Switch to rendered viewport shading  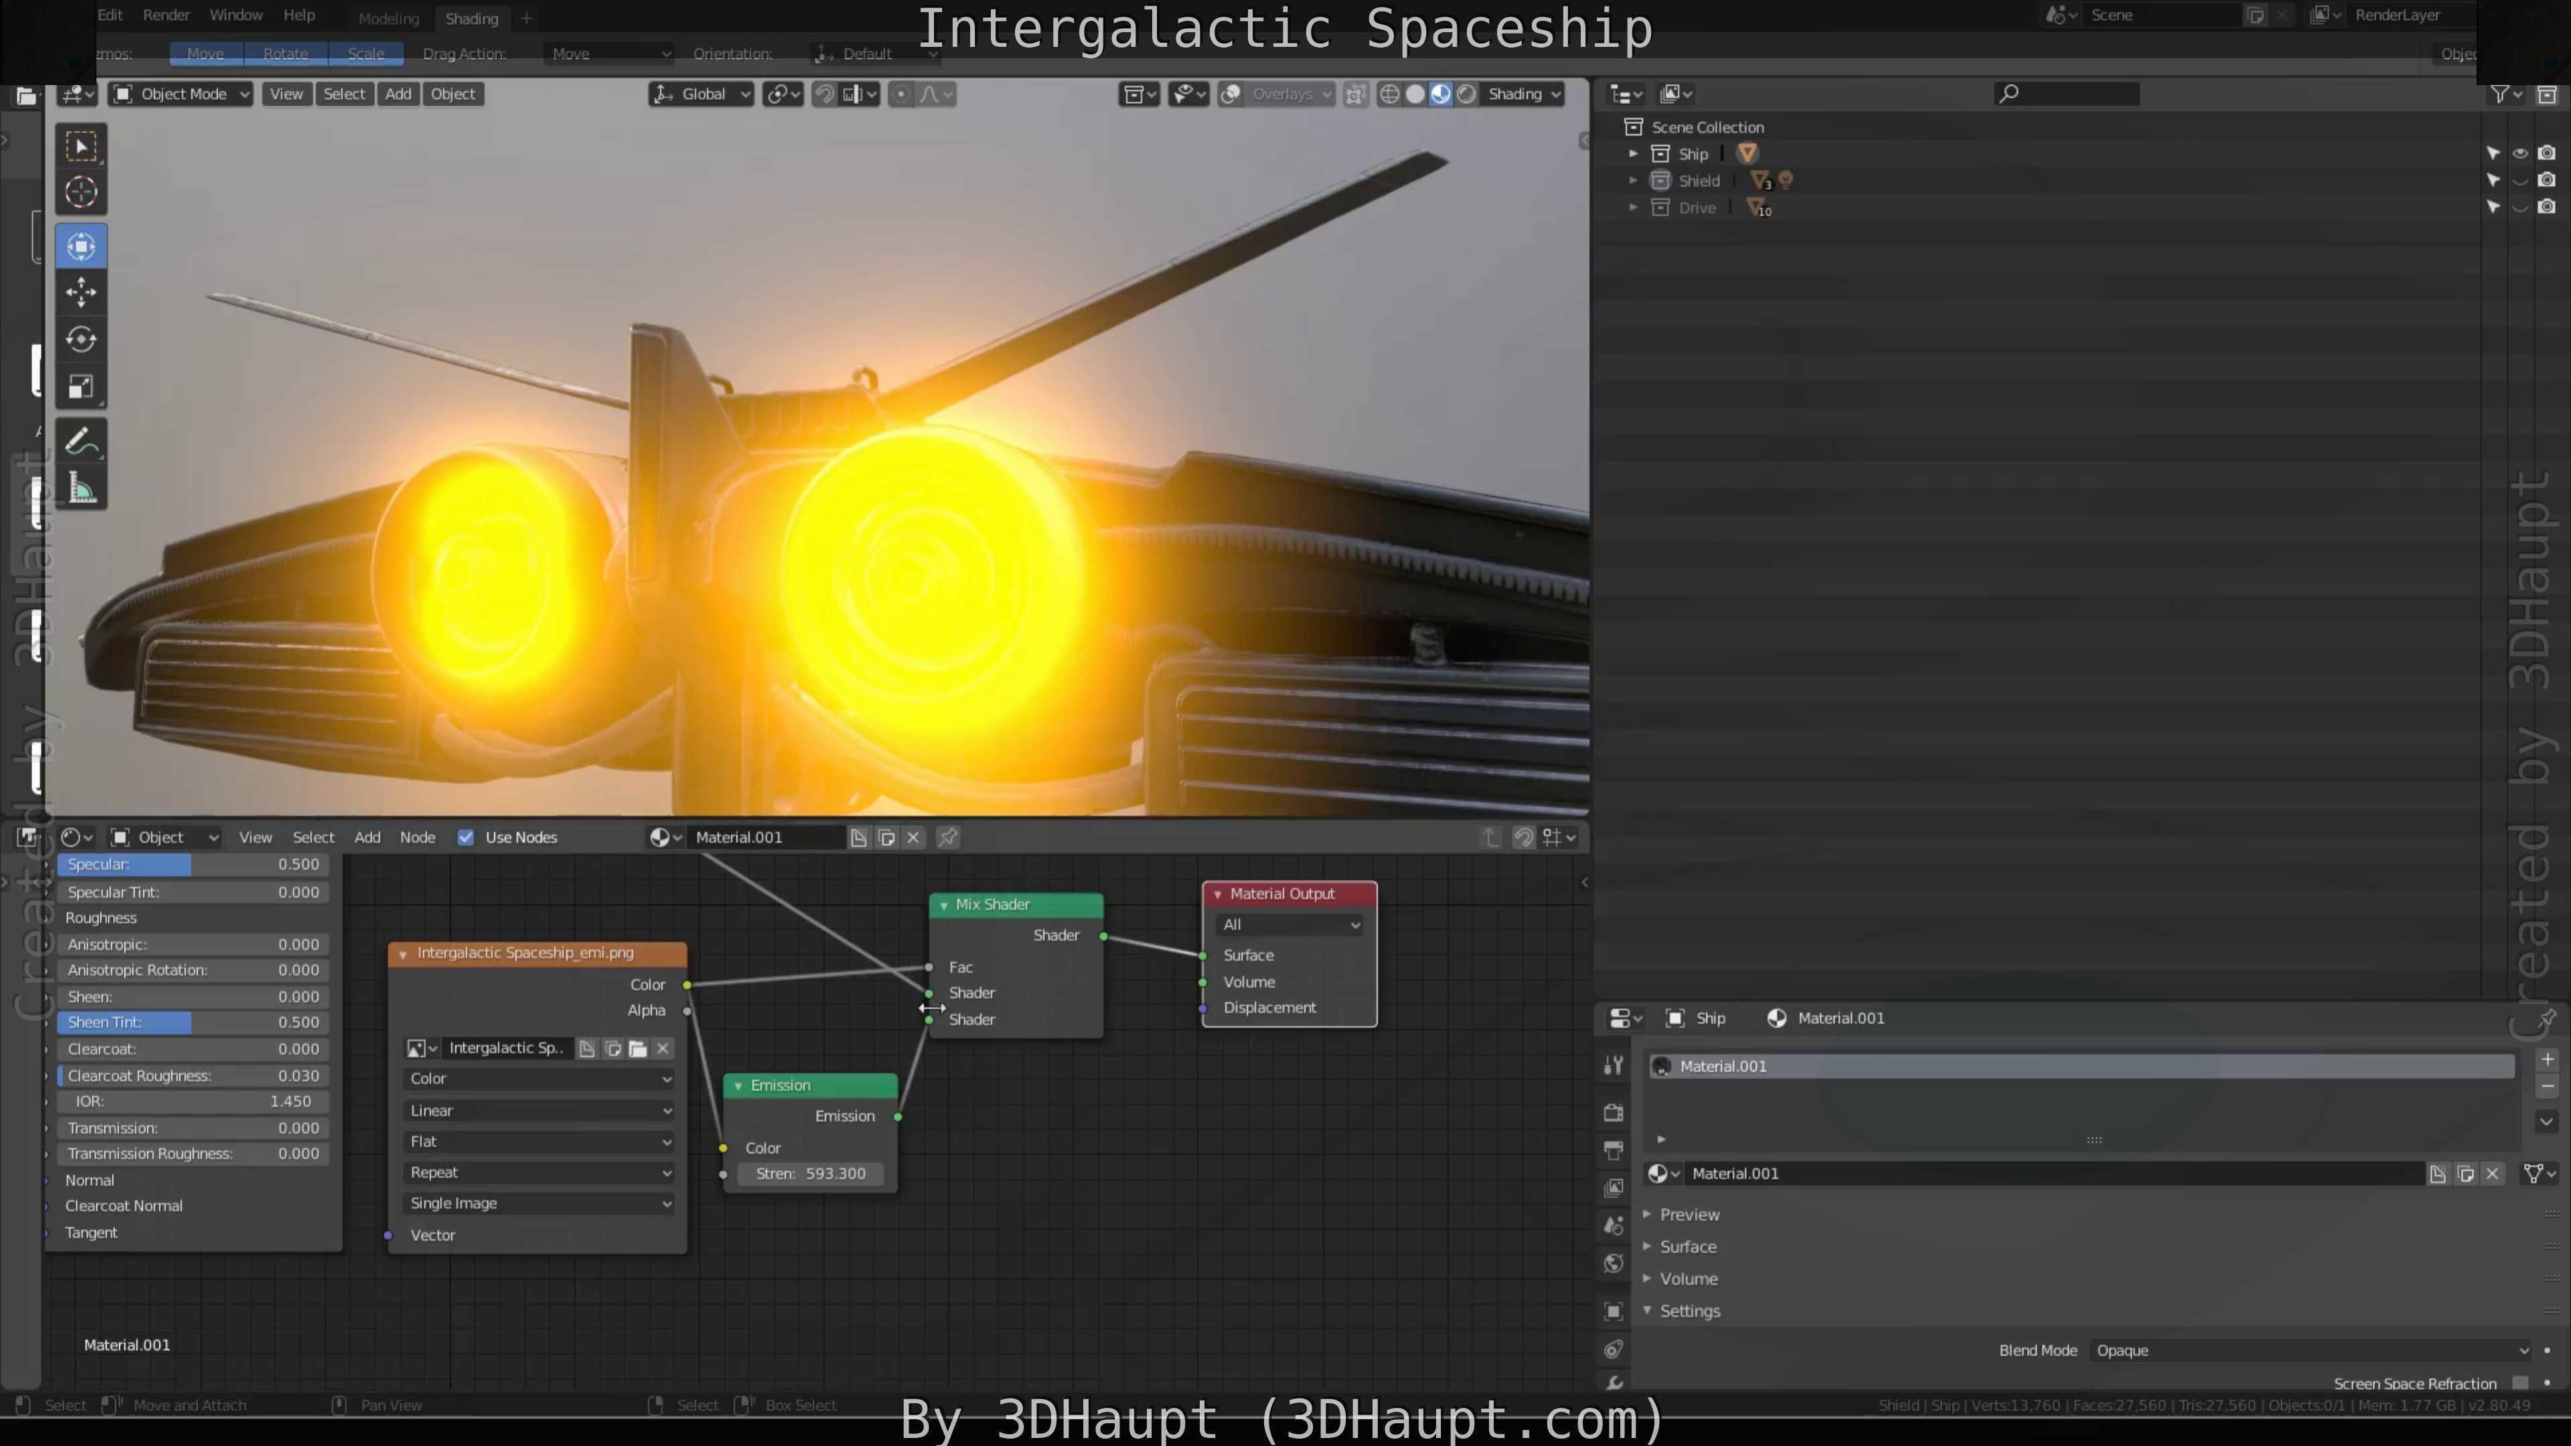[1466, 94]
